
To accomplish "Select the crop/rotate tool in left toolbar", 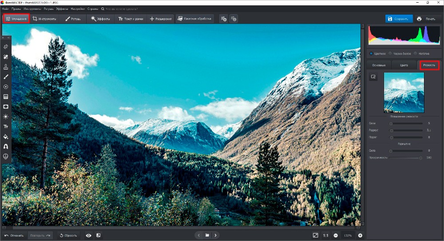I will [x=6, y=47].
